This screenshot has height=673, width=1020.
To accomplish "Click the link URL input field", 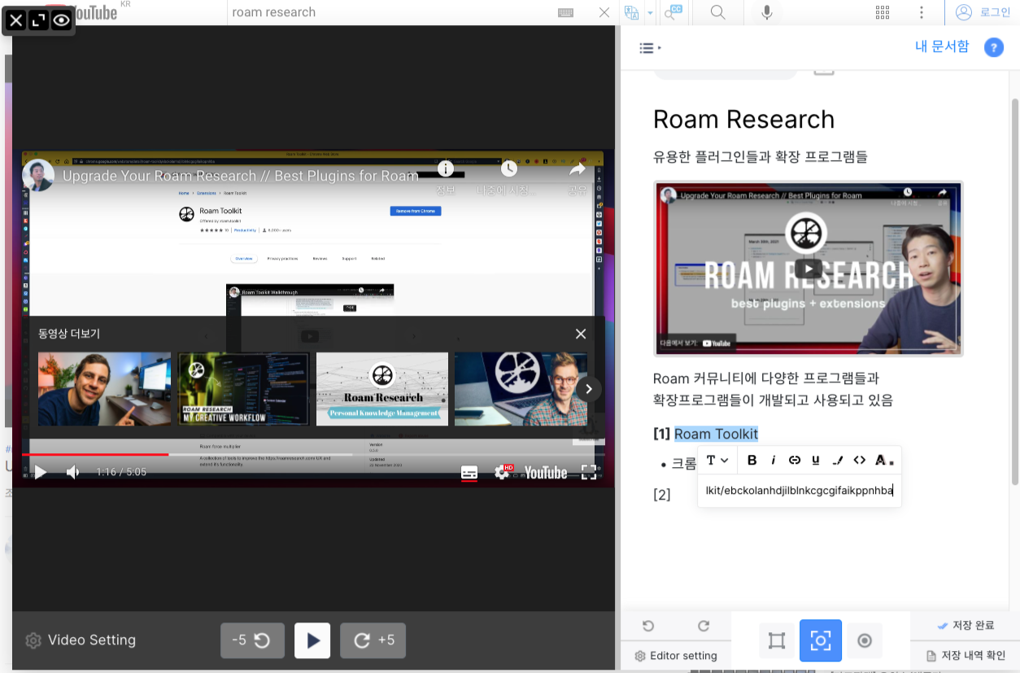I will click(800, 490).
